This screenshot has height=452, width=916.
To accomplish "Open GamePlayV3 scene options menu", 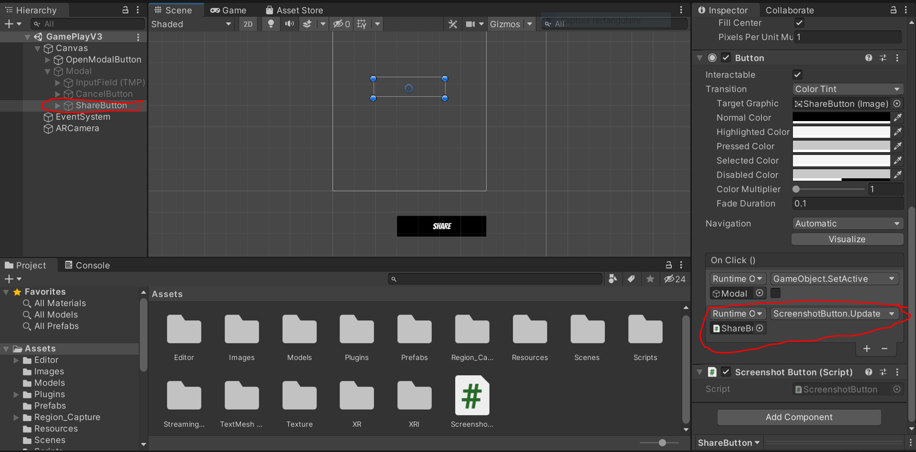I will coord(138,37).
